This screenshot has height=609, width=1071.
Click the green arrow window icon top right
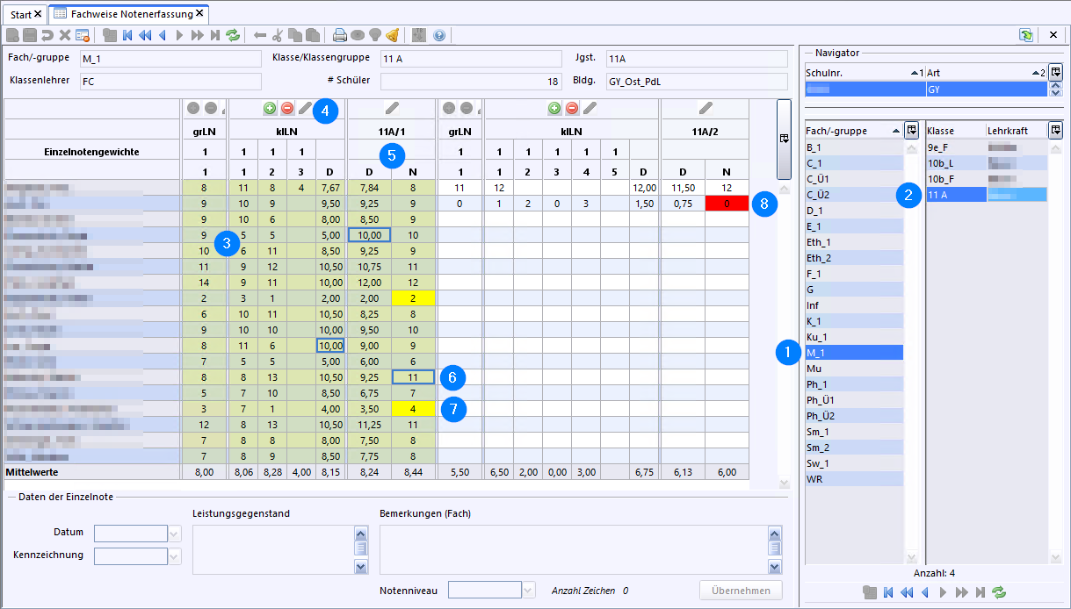tap(1026, 35)
